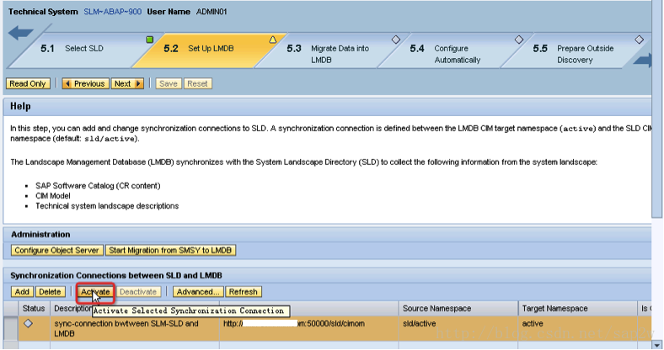Click the Next button

pos(127,83)
